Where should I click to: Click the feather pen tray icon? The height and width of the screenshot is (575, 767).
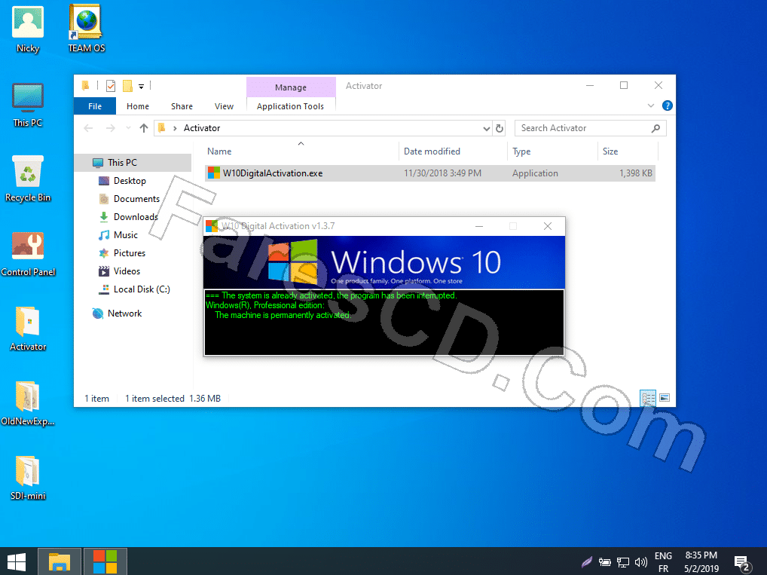(x=586, y=561)
